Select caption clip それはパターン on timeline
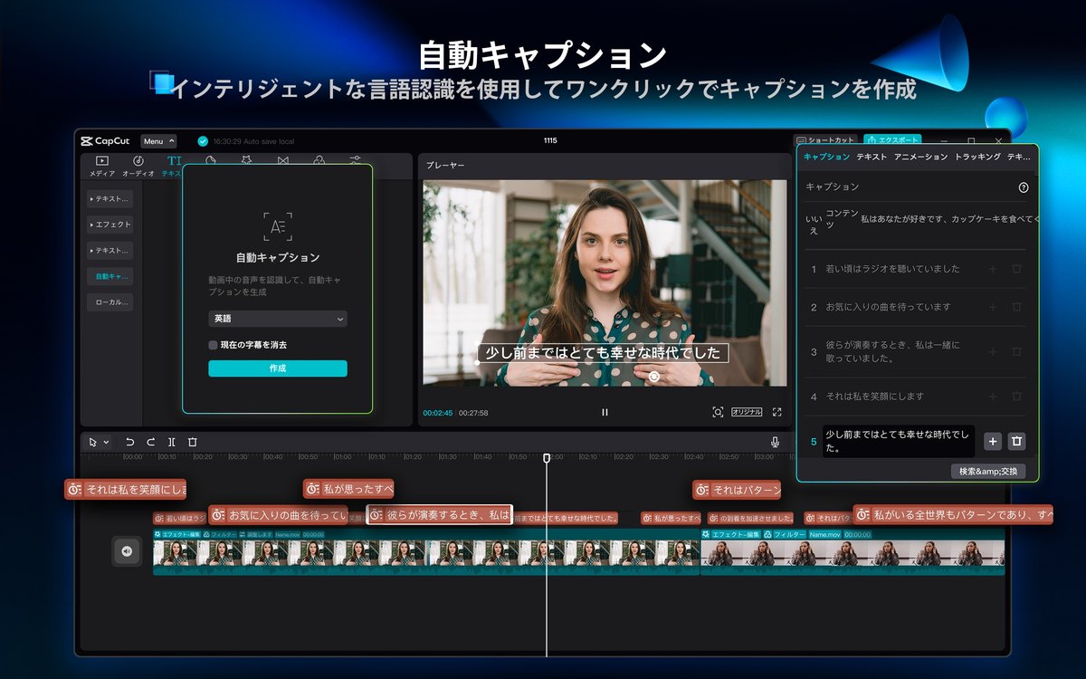 pyautogui.click(x=737, y=490)
